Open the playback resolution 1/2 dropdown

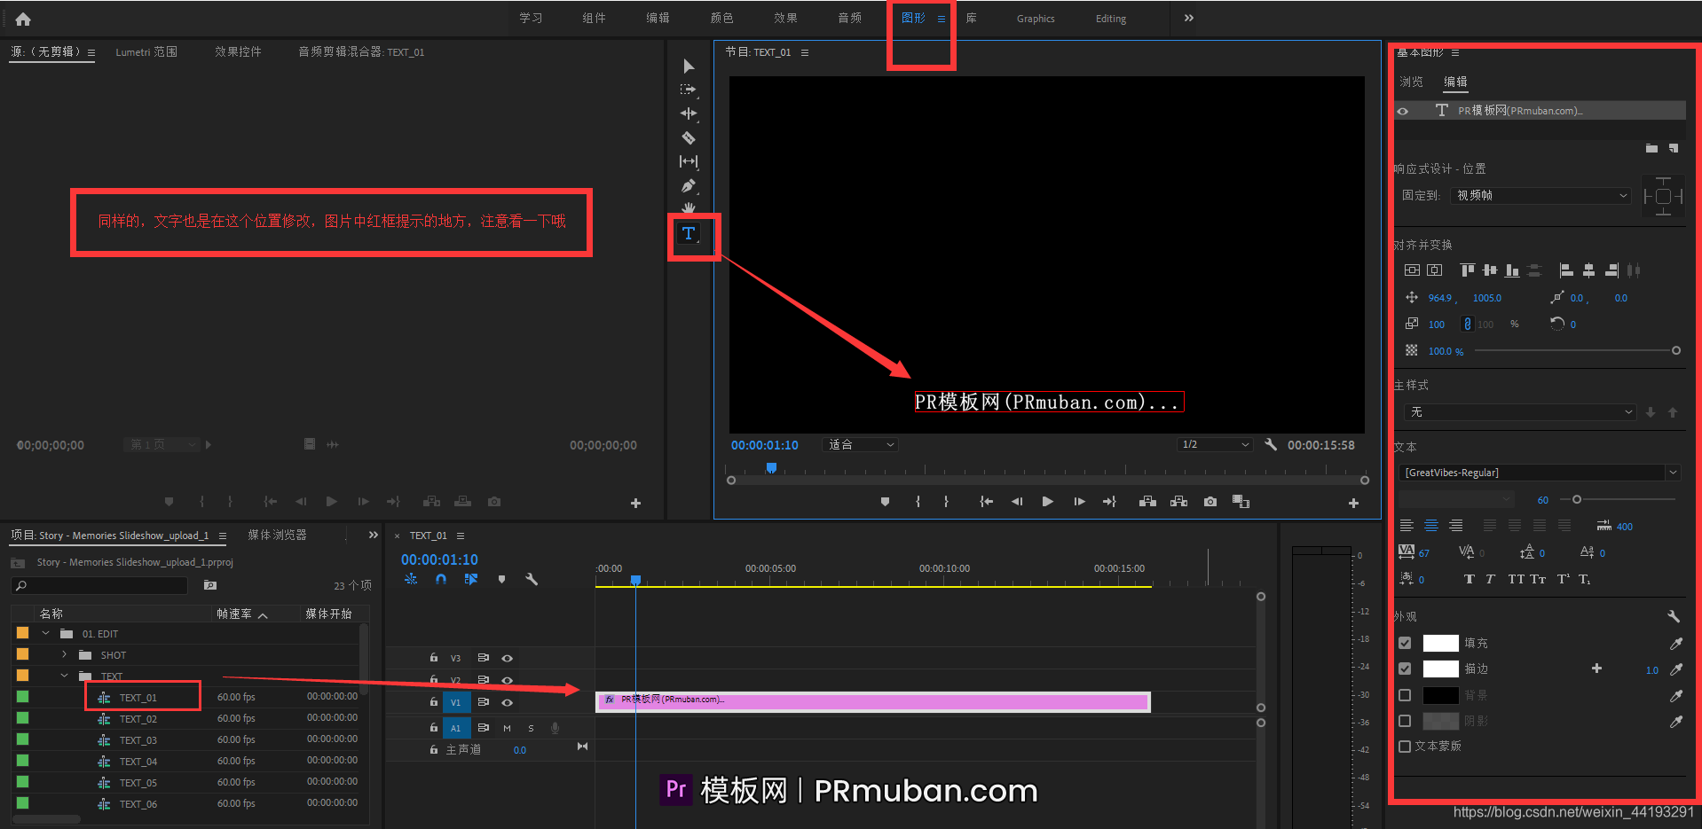coord(1215,444)
